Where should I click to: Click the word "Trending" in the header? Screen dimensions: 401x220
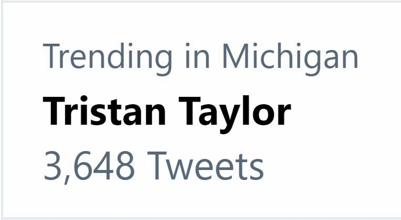[107, 57]
